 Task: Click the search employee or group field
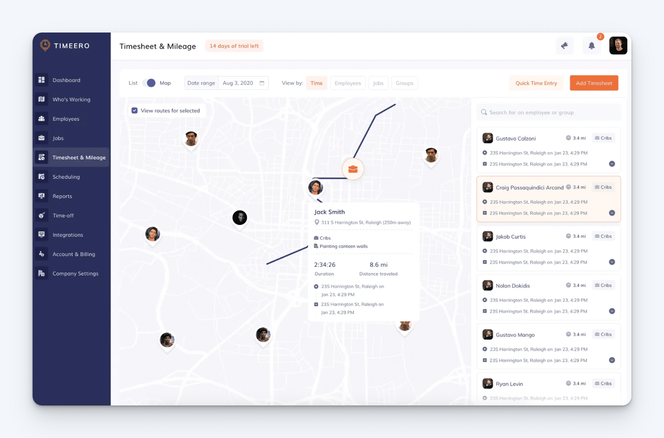pyautogui.click(x=548, y=112)
